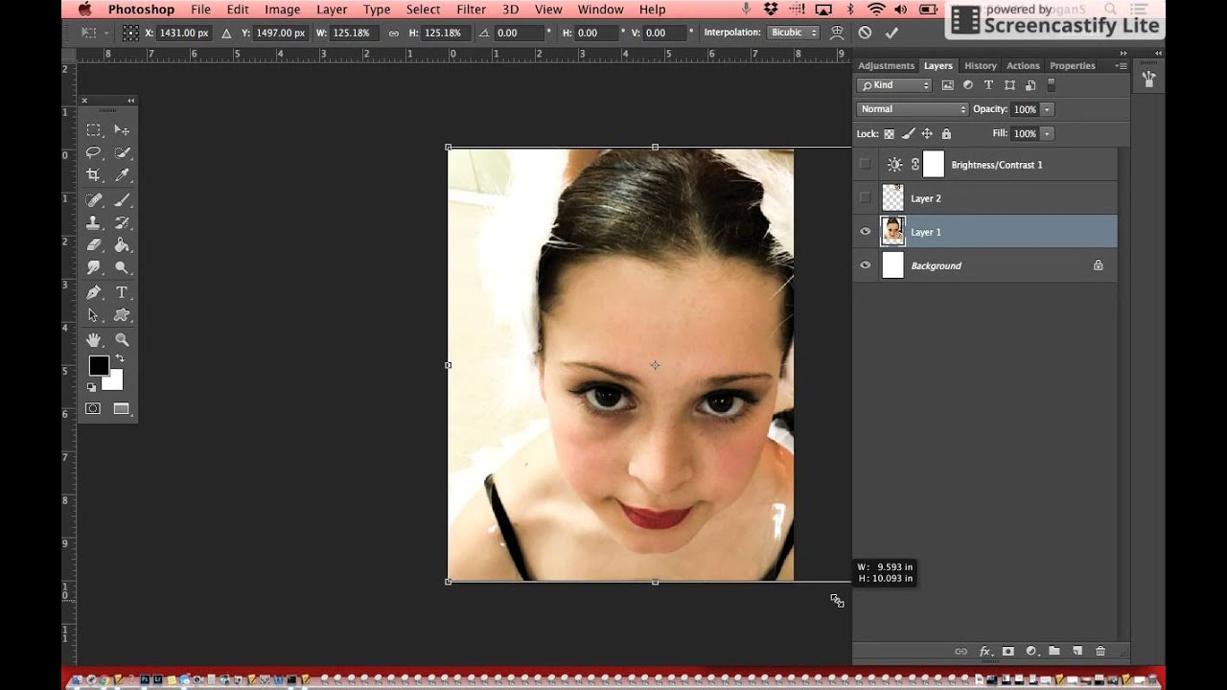Create a new layer
Screen dimensions: 1227x690
[1077, 652]
